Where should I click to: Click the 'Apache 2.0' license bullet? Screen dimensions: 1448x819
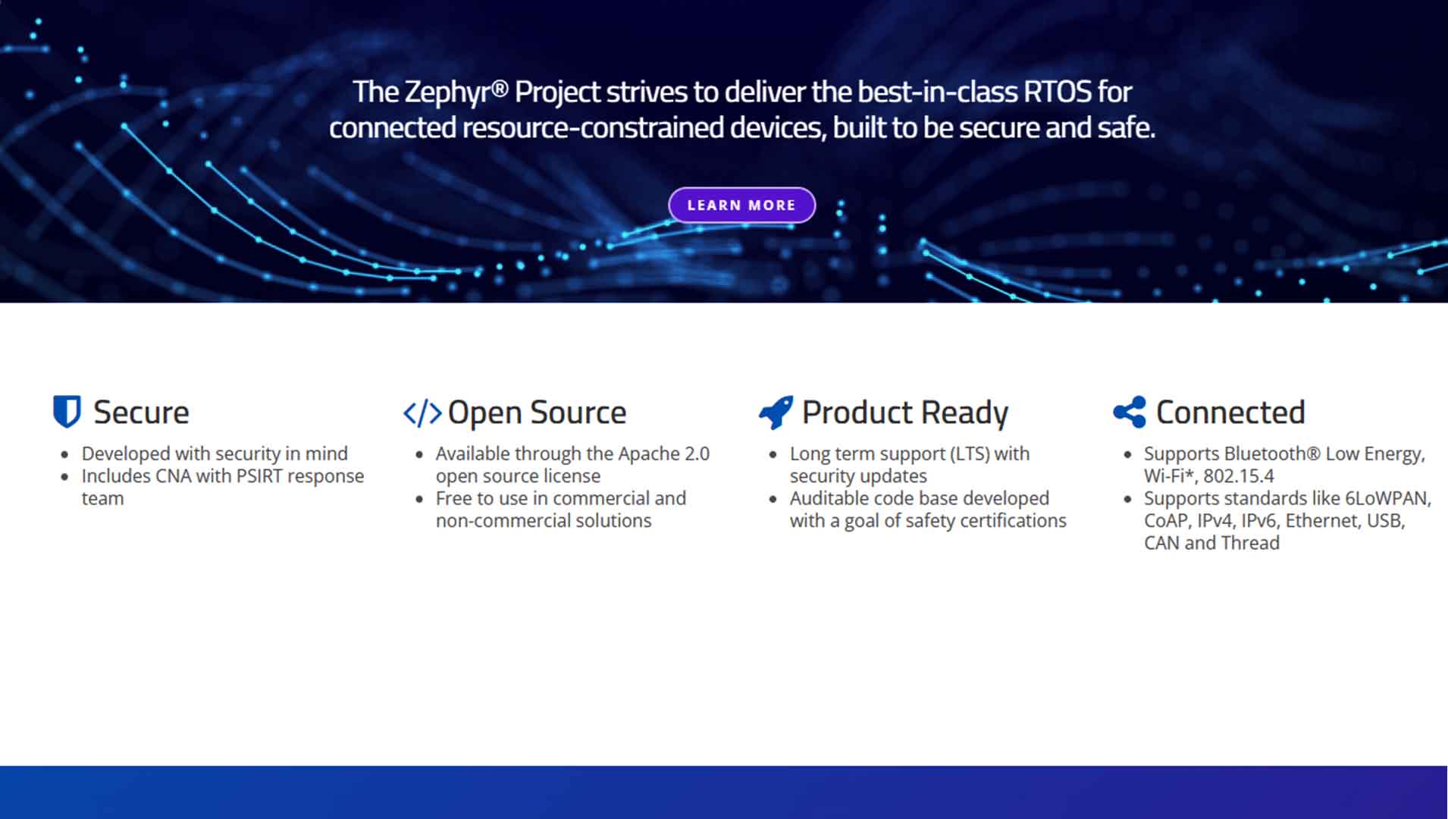572,453
